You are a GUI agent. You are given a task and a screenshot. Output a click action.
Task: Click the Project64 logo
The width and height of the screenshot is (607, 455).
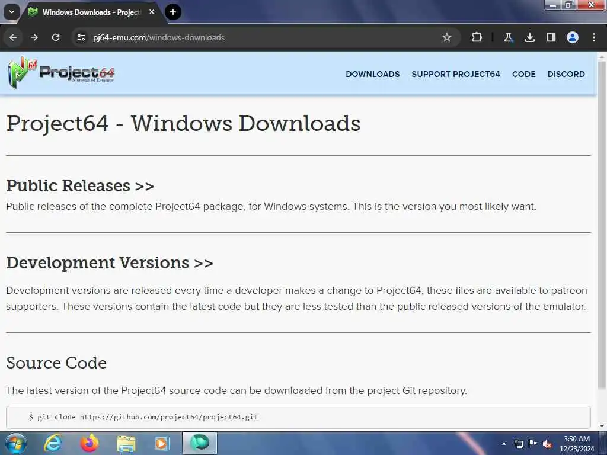61,72
